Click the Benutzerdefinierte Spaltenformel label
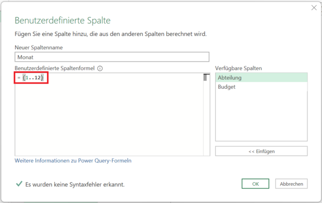This screenshot has height=203, width=322. (x=55, y=68)
